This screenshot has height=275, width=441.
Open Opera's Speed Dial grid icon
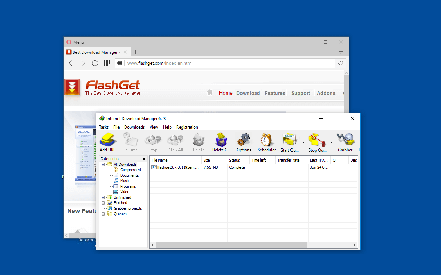(x=107, y=63)
